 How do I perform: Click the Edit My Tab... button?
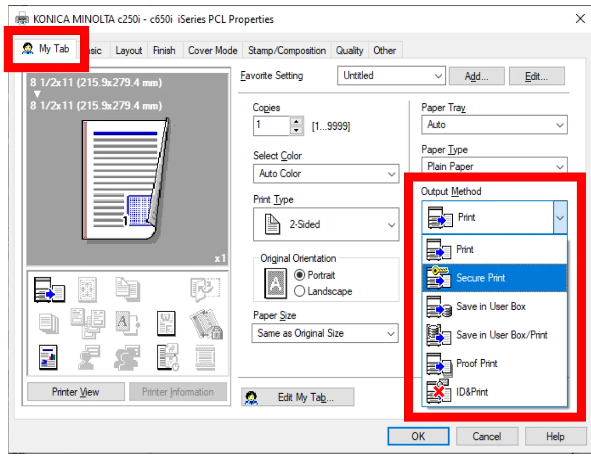pos(298,397)
